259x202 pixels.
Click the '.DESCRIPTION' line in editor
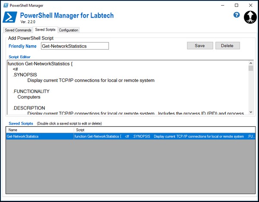click(29, 108)
